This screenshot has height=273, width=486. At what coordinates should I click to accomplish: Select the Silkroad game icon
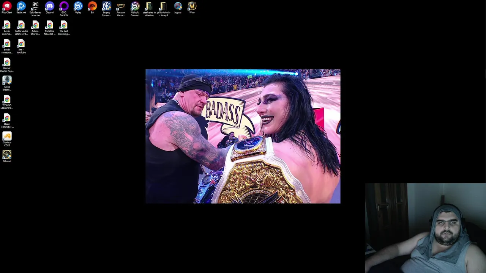tap(7, 157)
